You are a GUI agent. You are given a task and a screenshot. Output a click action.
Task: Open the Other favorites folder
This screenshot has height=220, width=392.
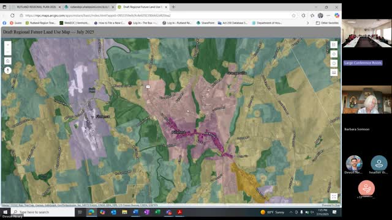[327, 23]
